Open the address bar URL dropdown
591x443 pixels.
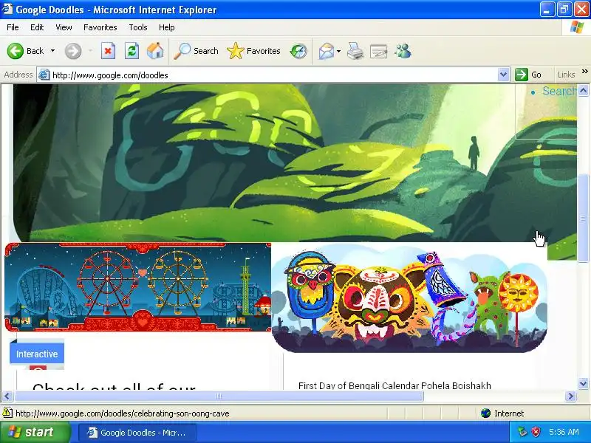[x=503, y=75]
